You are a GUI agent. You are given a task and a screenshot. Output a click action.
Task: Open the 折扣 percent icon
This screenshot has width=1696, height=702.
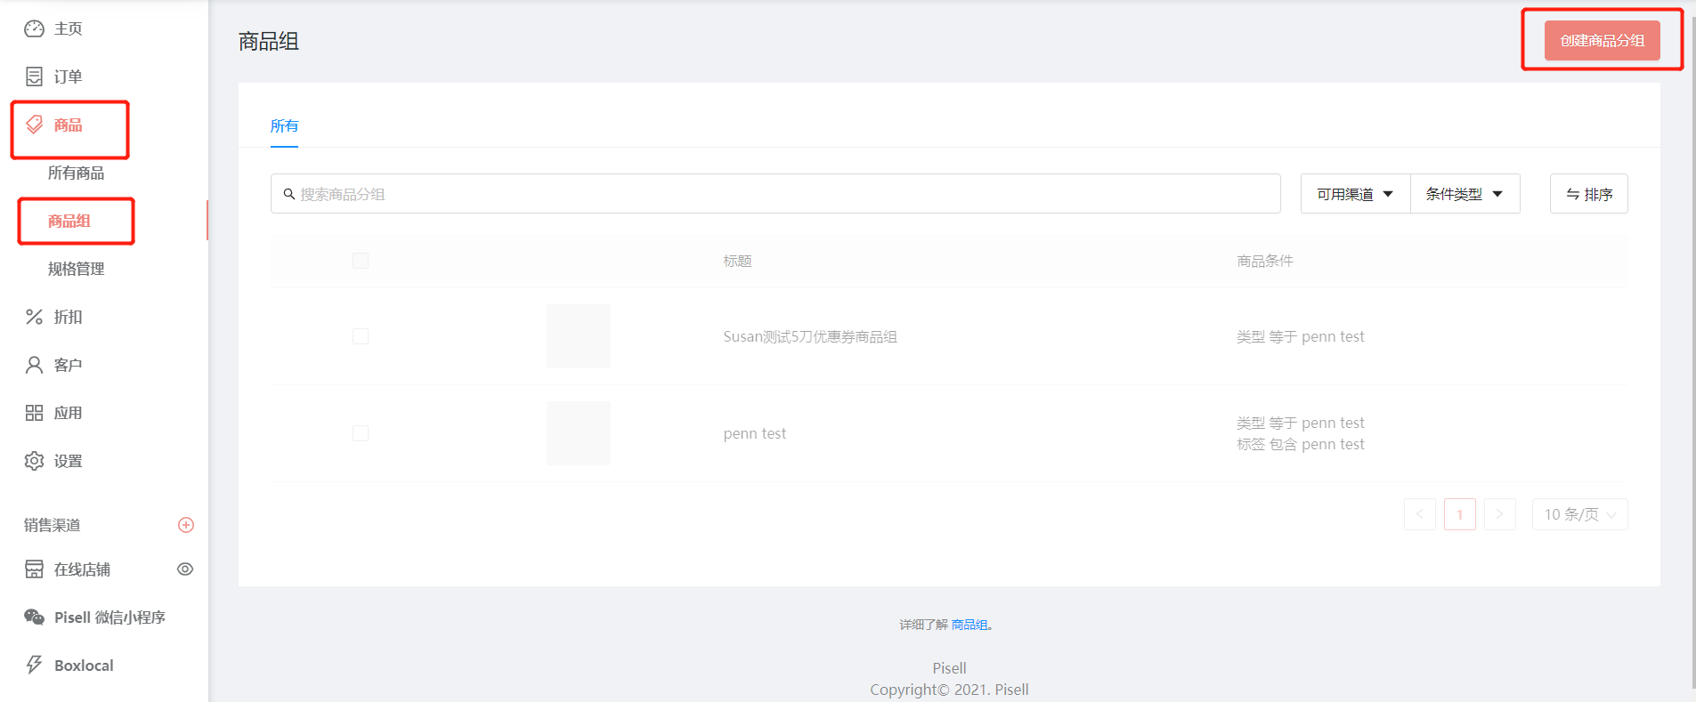[x=34, y=317]
